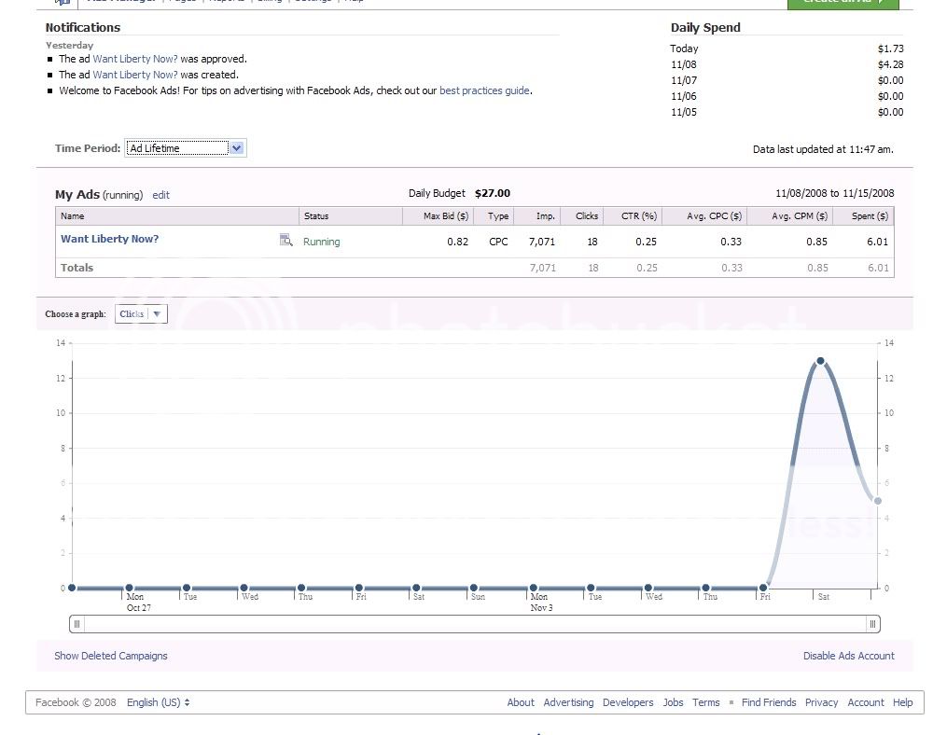Screen dimensions: 933x735
Task: Open the Time Period dropdown showing Ad Lifetime
Action: [x=185, y=148]
